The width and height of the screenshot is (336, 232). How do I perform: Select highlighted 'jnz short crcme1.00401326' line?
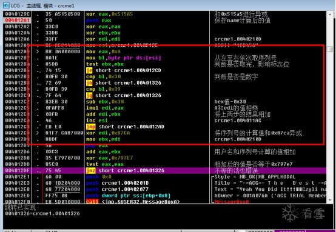125,171
